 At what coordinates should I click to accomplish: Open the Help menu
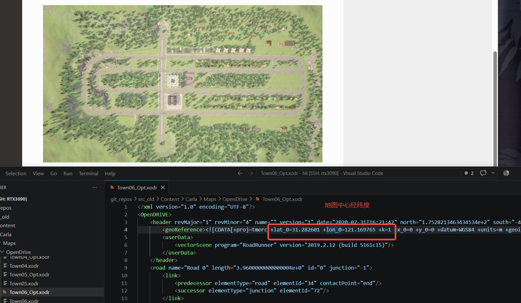click(110, 173)
